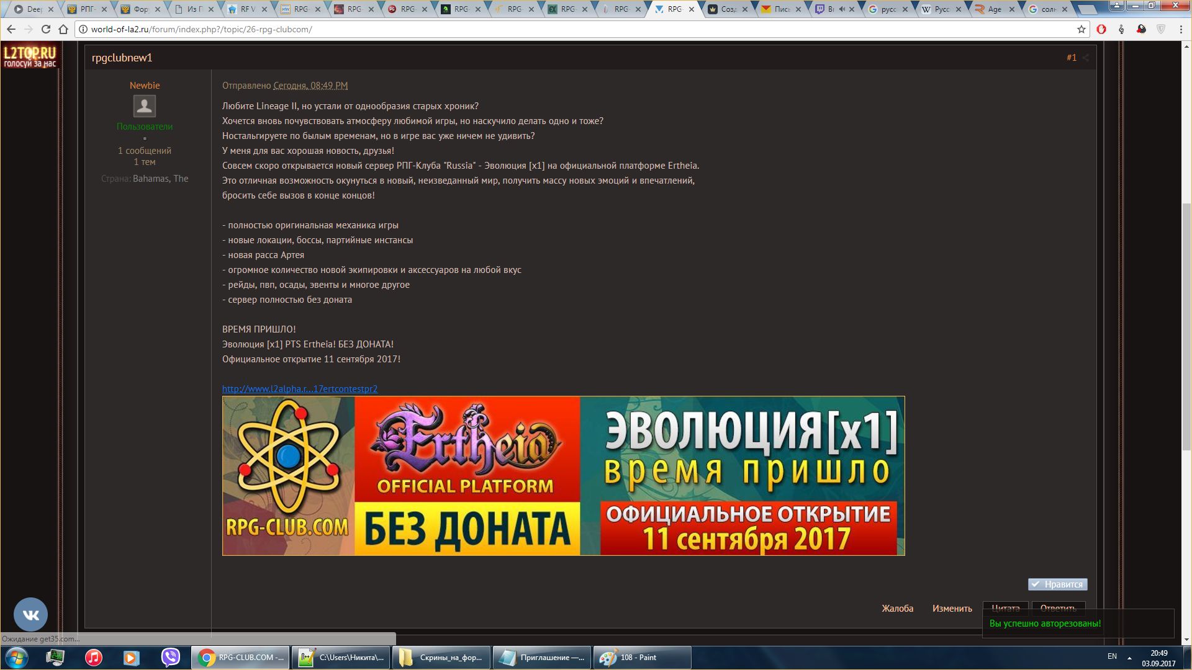
Task: Switch to the Google солн tab
Action: 1049,9
